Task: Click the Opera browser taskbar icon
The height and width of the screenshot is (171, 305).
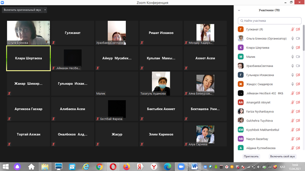Action: [x=113, y=167]
